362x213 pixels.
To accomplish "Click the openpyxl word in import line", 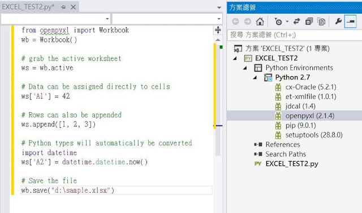I will (54, 30).
